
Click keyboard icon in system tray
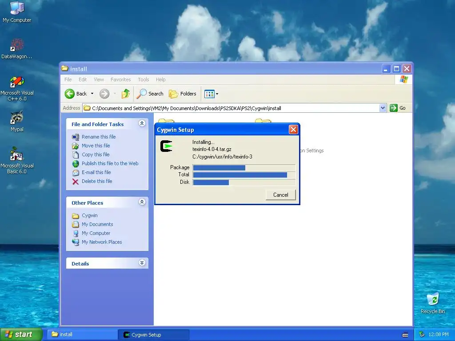pos(405,335)
